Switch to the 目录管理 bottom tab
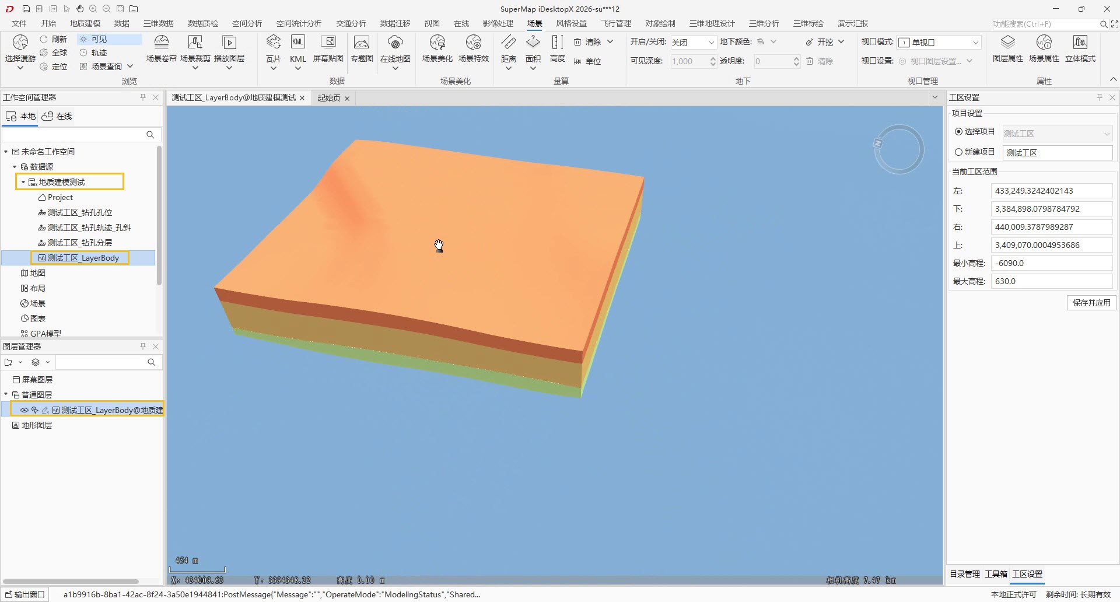 click(x=965, y=574)
